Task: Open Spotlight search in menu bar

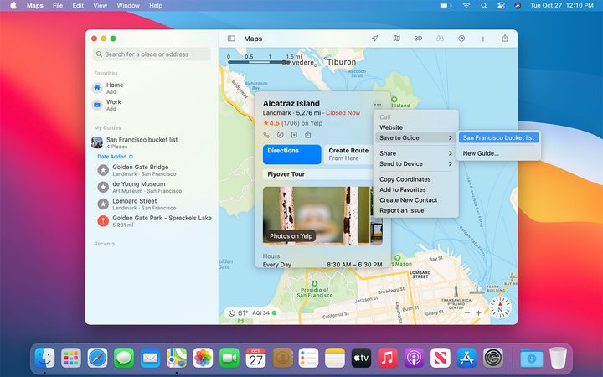Action: [x=484, y=5]
